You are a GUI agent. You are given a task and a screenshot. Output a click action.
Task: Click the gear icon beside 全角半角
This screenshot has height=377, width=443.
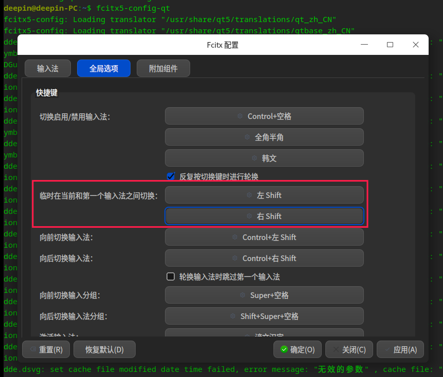point(247,137)
